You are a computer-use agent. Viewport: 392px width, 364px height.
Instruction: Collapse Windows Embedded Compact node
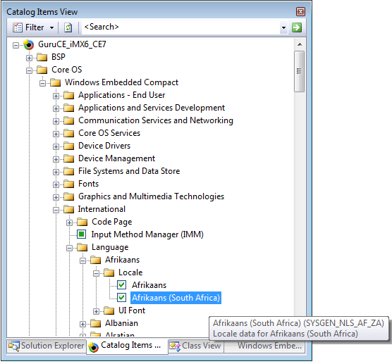point(43,83)
